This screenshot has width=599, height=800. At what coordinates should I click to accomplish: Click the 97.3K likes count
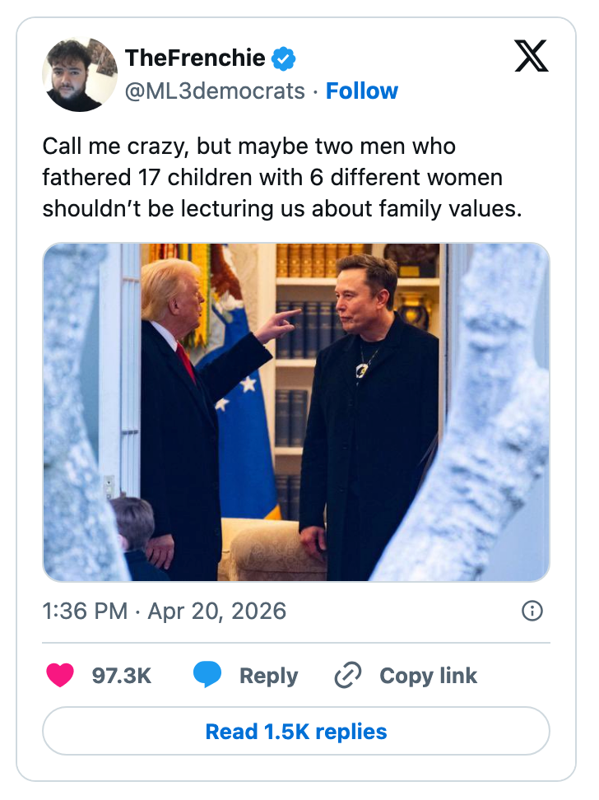click(121, 676)
